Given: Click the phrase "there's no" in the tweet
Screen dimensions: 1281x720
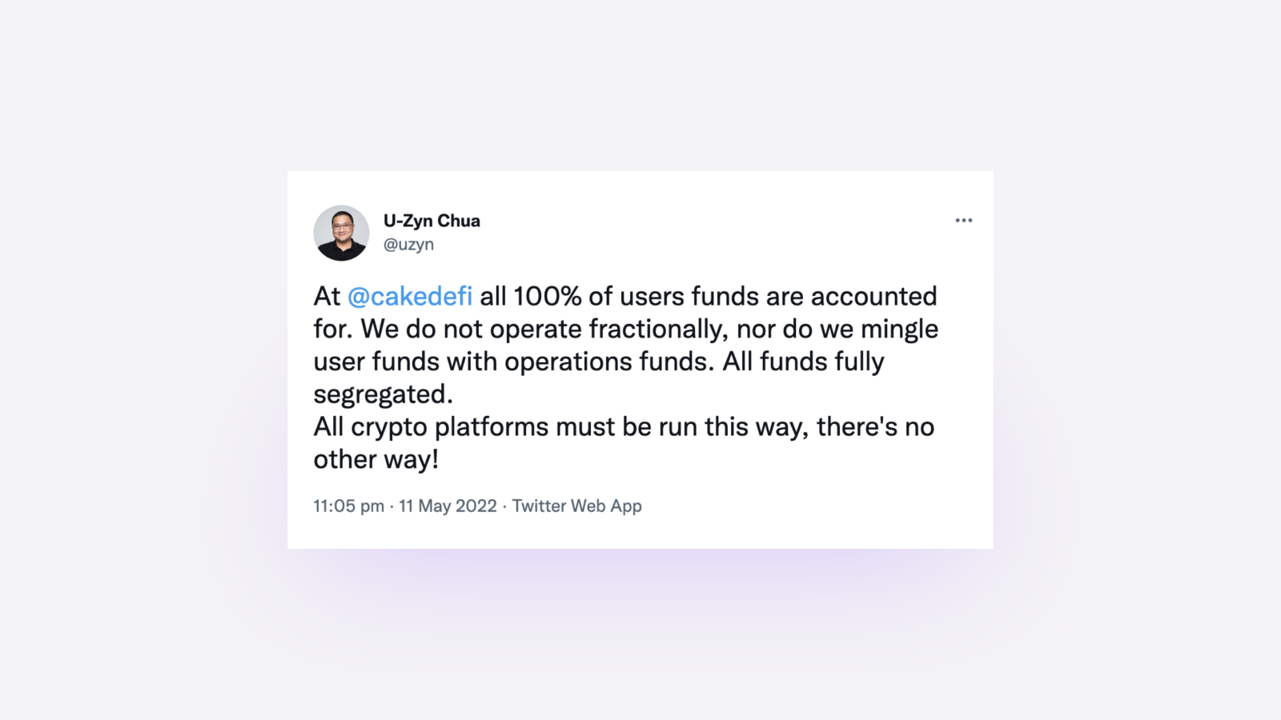Looking at the screenshot, I should 875,427.
